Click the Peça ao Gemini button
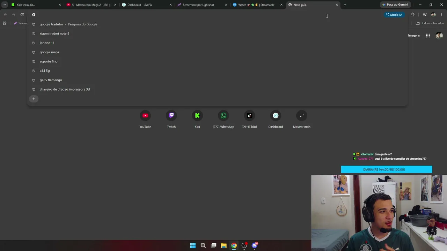 [395, 5]
